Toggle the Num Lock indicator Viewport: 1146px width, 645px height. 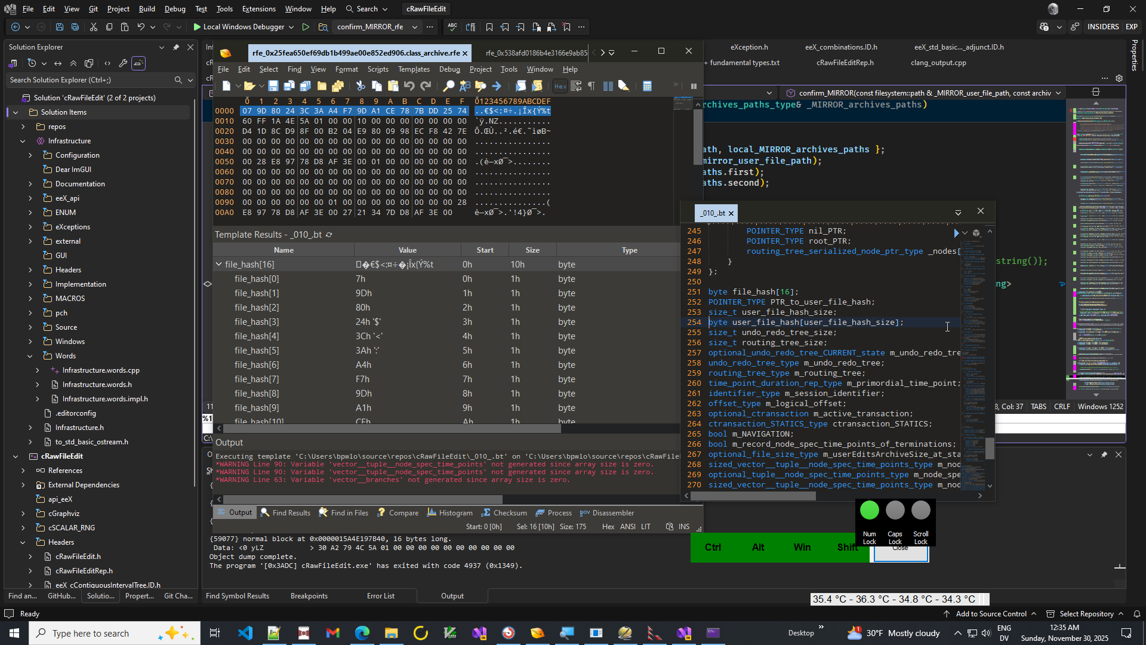(869, 511)
